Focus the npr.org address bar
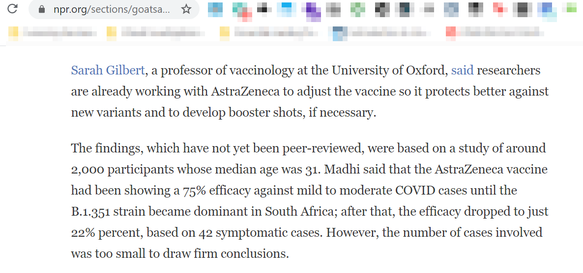The height and width of the screenshot is (273, 583). tap(112, 9)
